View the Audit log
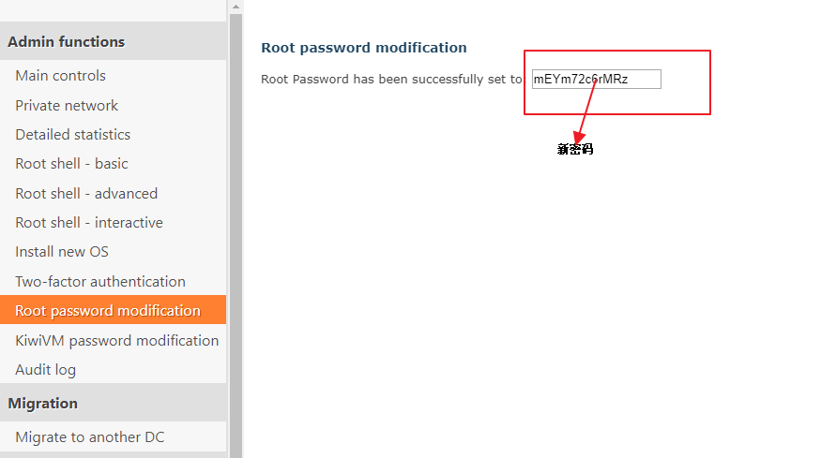This screenshot has width=821, height=458. tap(45, 370)
